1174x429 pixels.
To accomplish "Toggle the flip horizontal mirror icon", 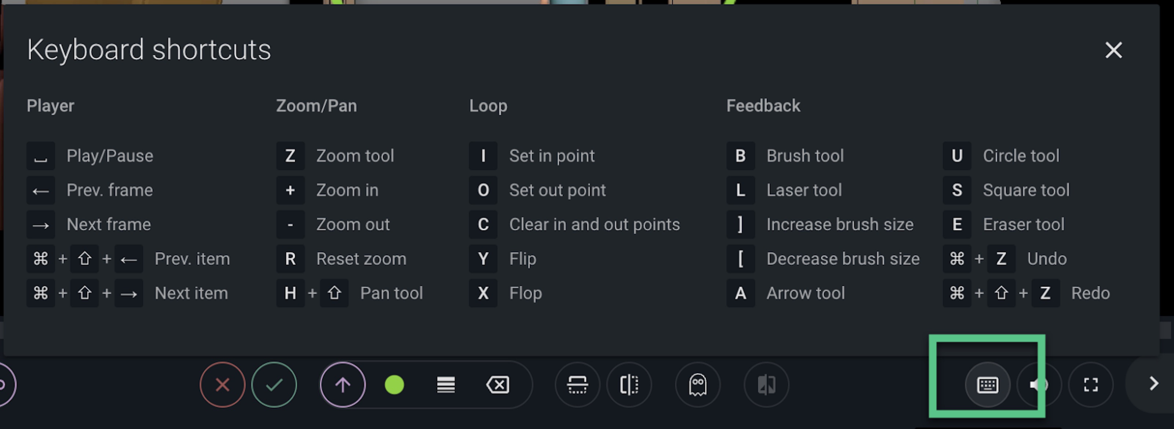I will 629,385.
